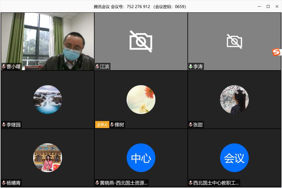Click 张甜's profile avatar

coord(234,99)
